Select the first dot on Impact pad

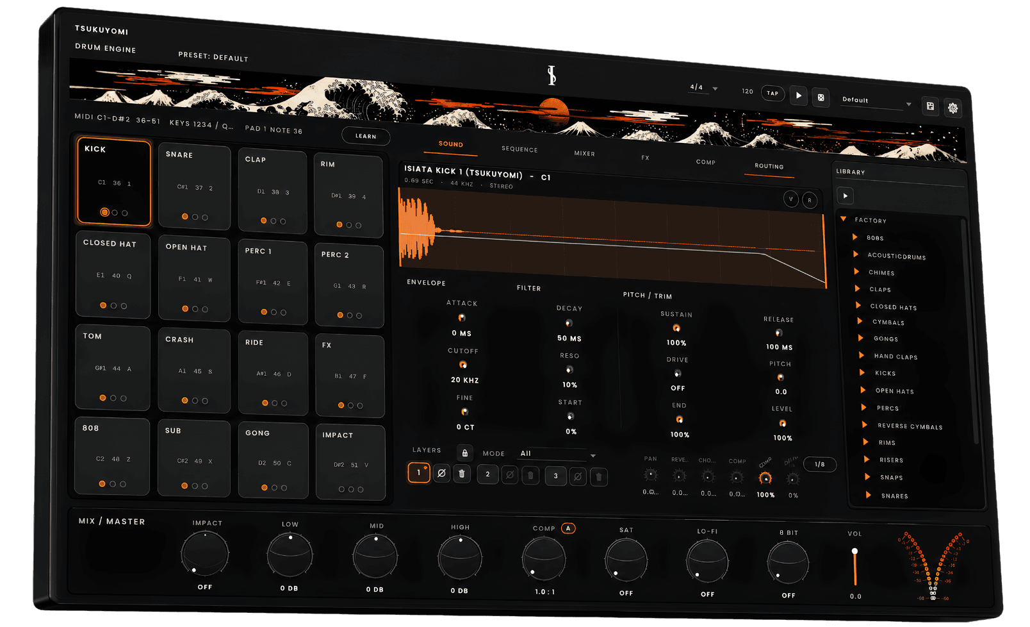341,489
